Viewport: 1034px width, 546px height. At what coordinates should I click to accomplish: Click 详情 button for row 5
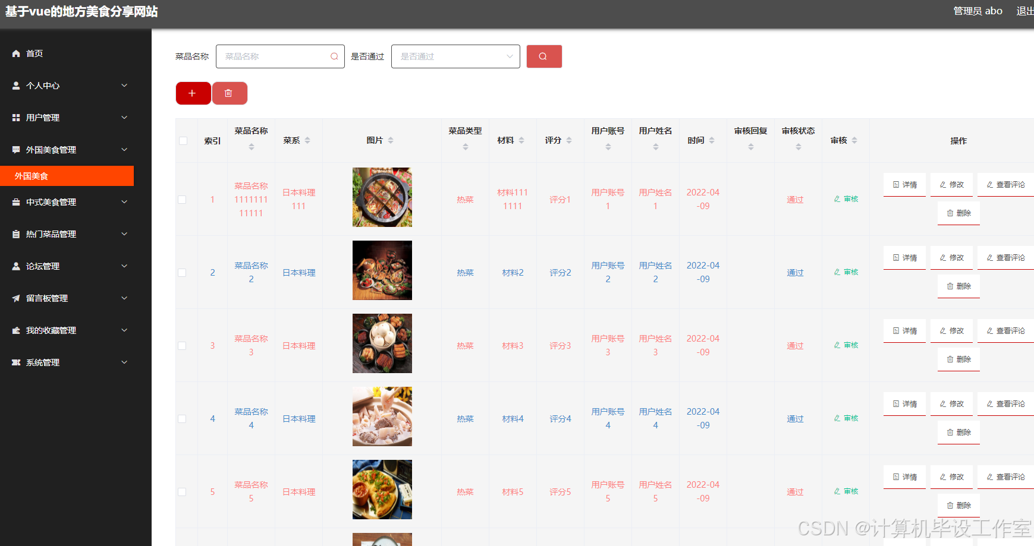[904, 477]
